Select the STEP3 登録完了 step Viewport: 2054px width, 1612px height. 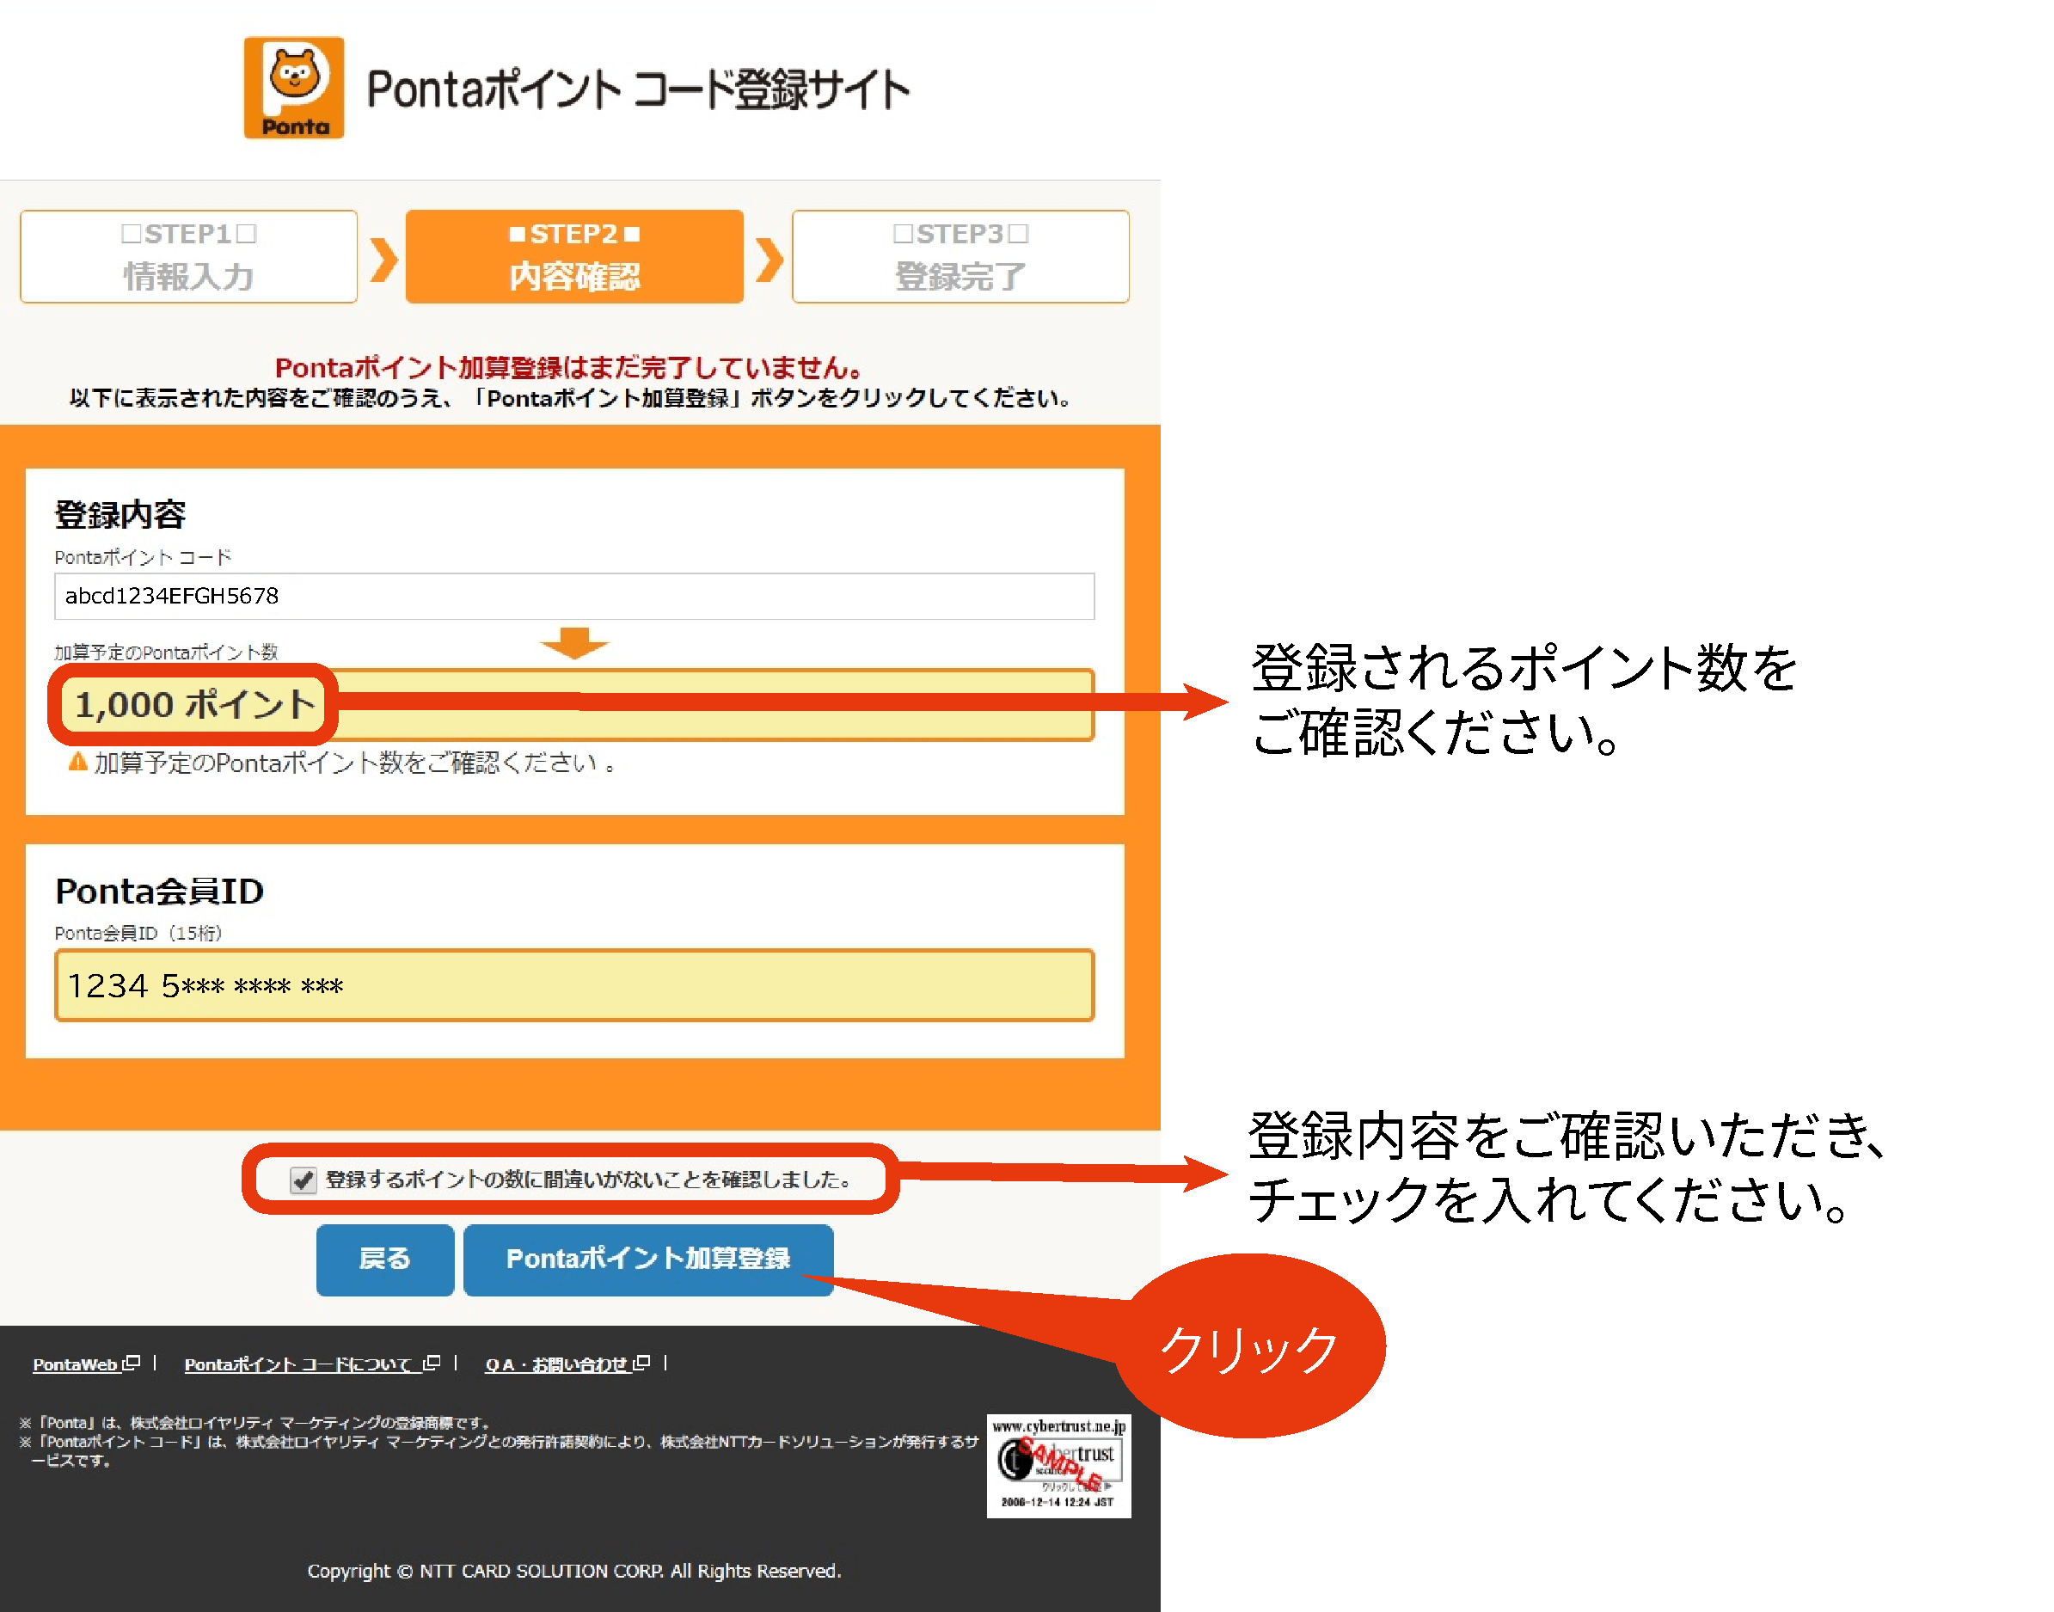[961, 257]
